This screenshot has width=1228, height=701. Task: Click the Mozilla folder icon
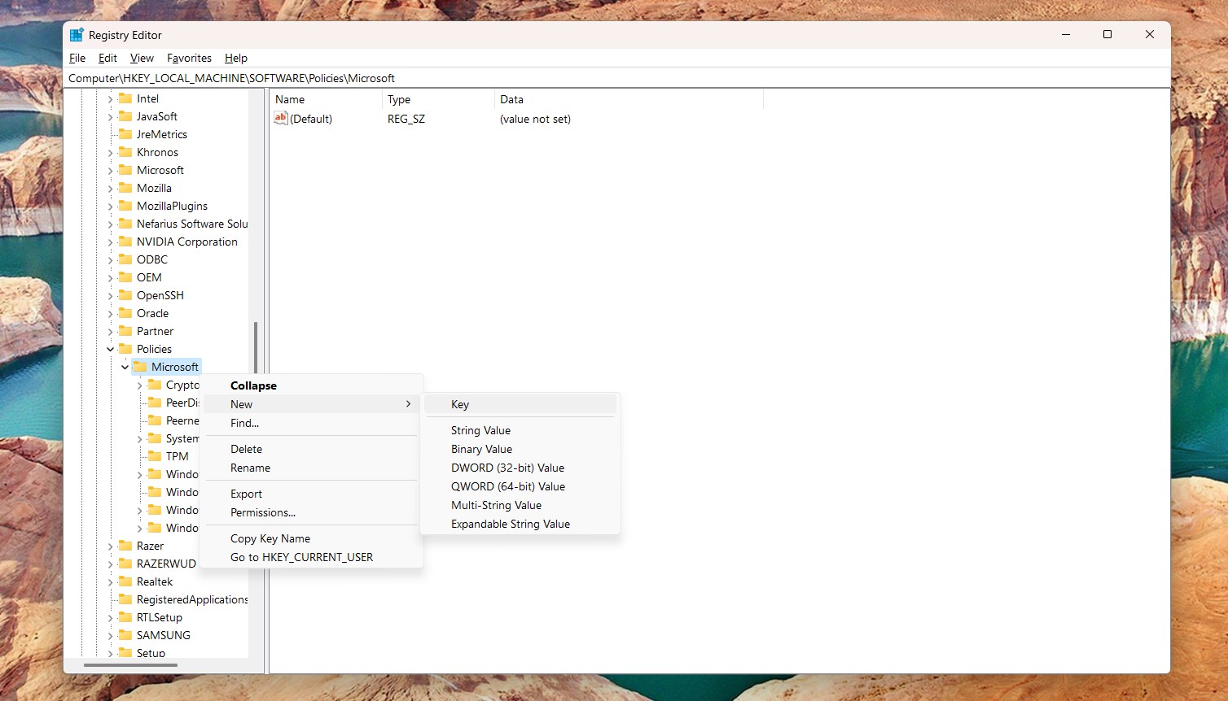pos(125,188)
